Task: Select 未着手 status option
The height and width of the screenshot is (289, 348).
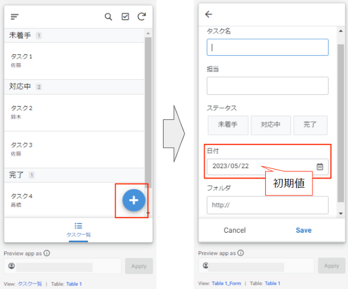Action: point(228,125)
